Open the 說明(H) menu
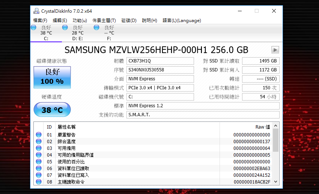This screenshot has height=194, width=319. (149, 21)
